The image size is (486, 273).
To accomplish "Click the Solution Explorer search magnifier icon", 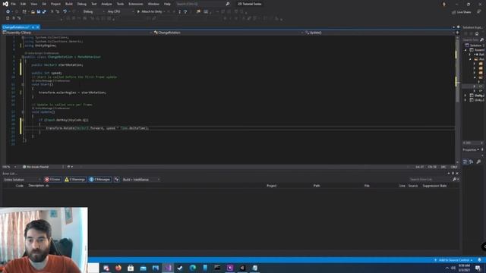I will click(481, 40).
